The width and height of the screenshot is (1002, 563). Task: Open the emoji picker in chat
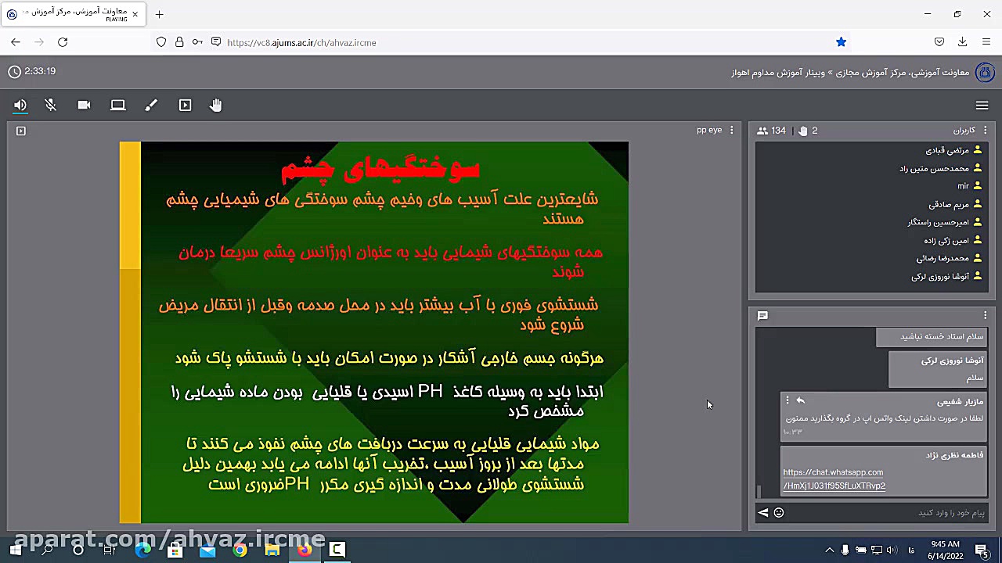pos(779,513)
